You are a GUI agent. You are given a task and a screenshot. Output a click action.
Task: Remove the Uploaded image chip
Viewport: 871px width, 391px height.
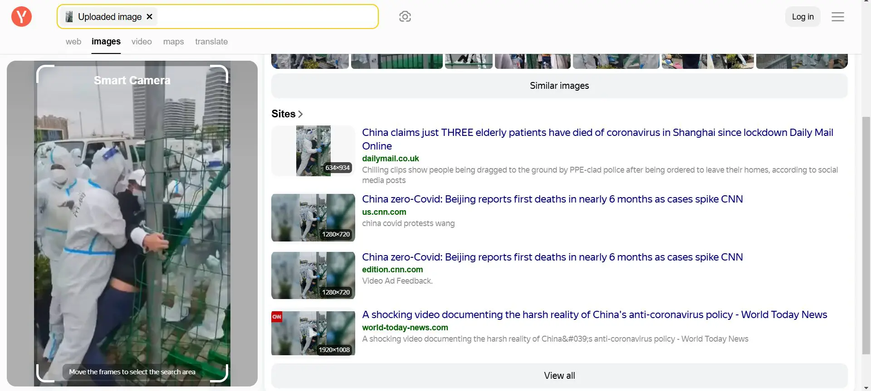149,17
